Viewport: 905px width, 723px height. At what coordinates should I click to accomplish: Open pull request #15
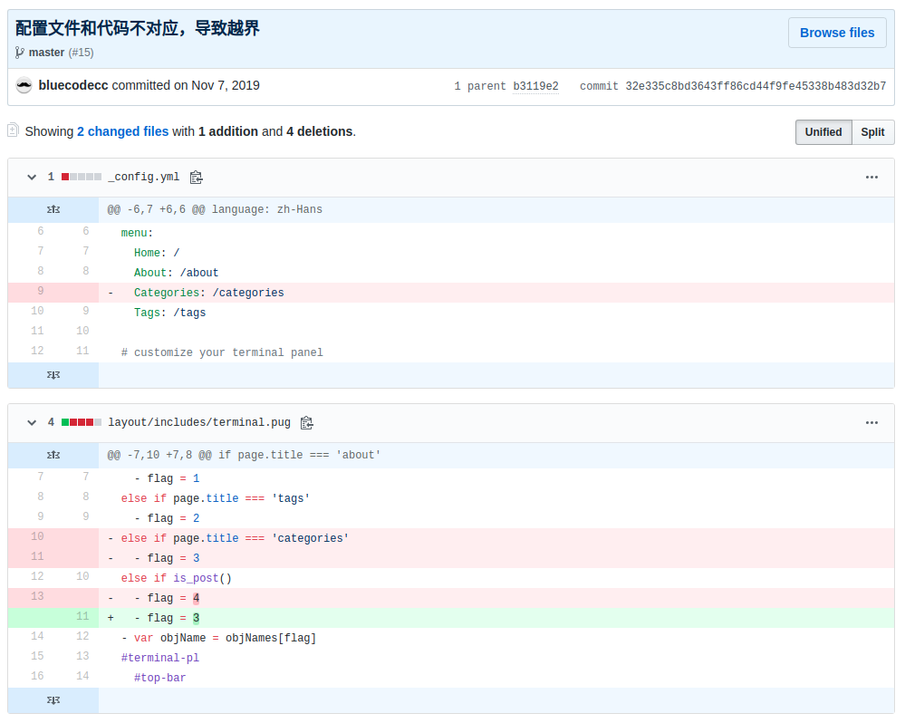point(82,53)
